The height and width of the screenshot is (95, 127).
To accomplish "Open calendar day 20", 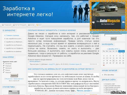I will click(x=114, y=61).
